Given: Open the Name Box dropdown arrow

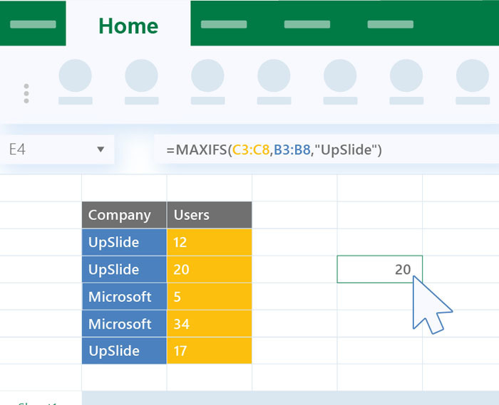Looking at the screenshot, I should [101, 149].
